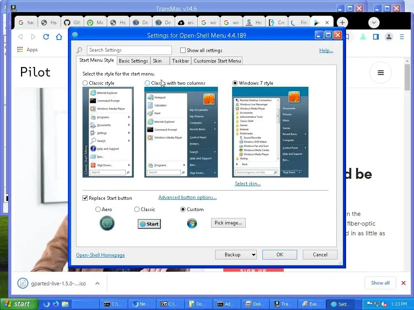Click in the Search Settings field
Screen dimensions: 414x310
(129, 50)
